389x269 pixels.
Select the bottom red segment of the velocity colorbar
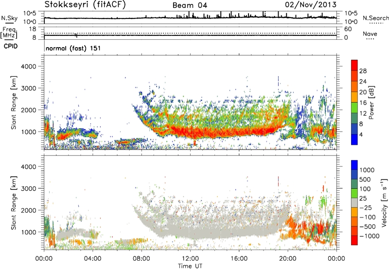354,240
